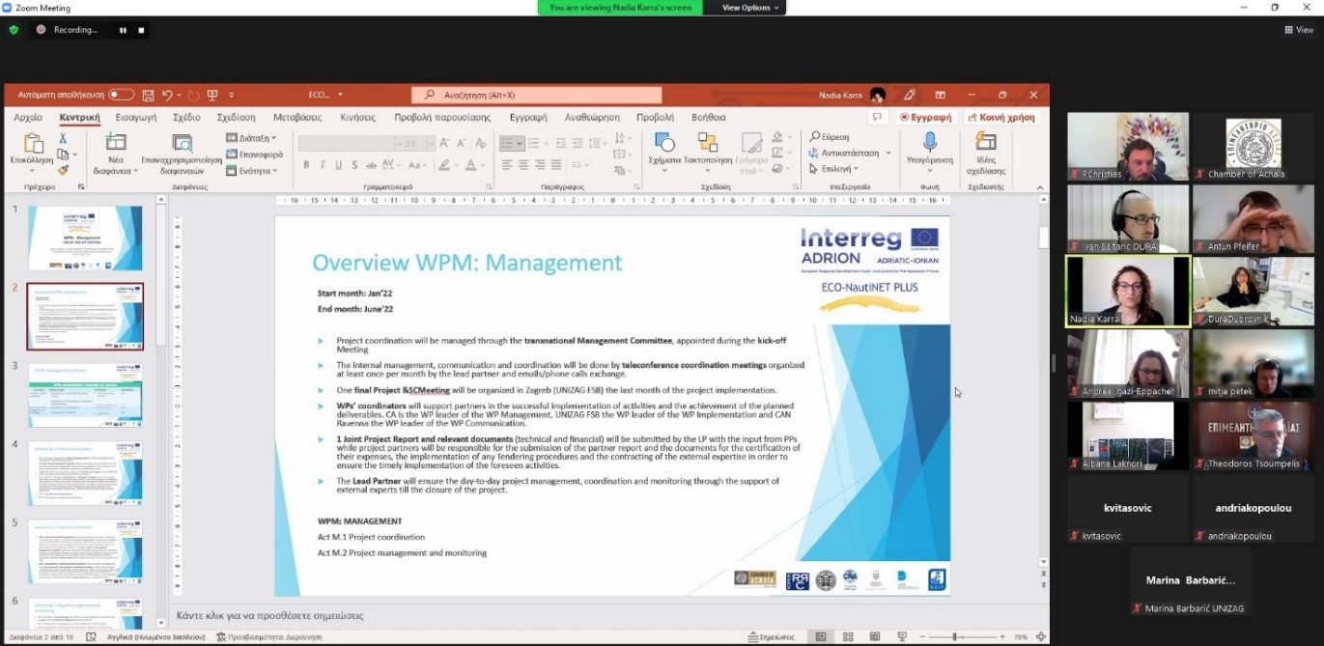Open the Design (Σχεδίαση) tab

(237, 117)
